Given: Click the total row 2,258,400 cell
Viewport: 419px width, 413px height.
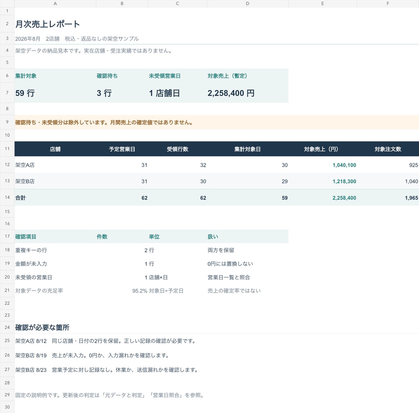Looking at the screenshot, I should 322,198.
